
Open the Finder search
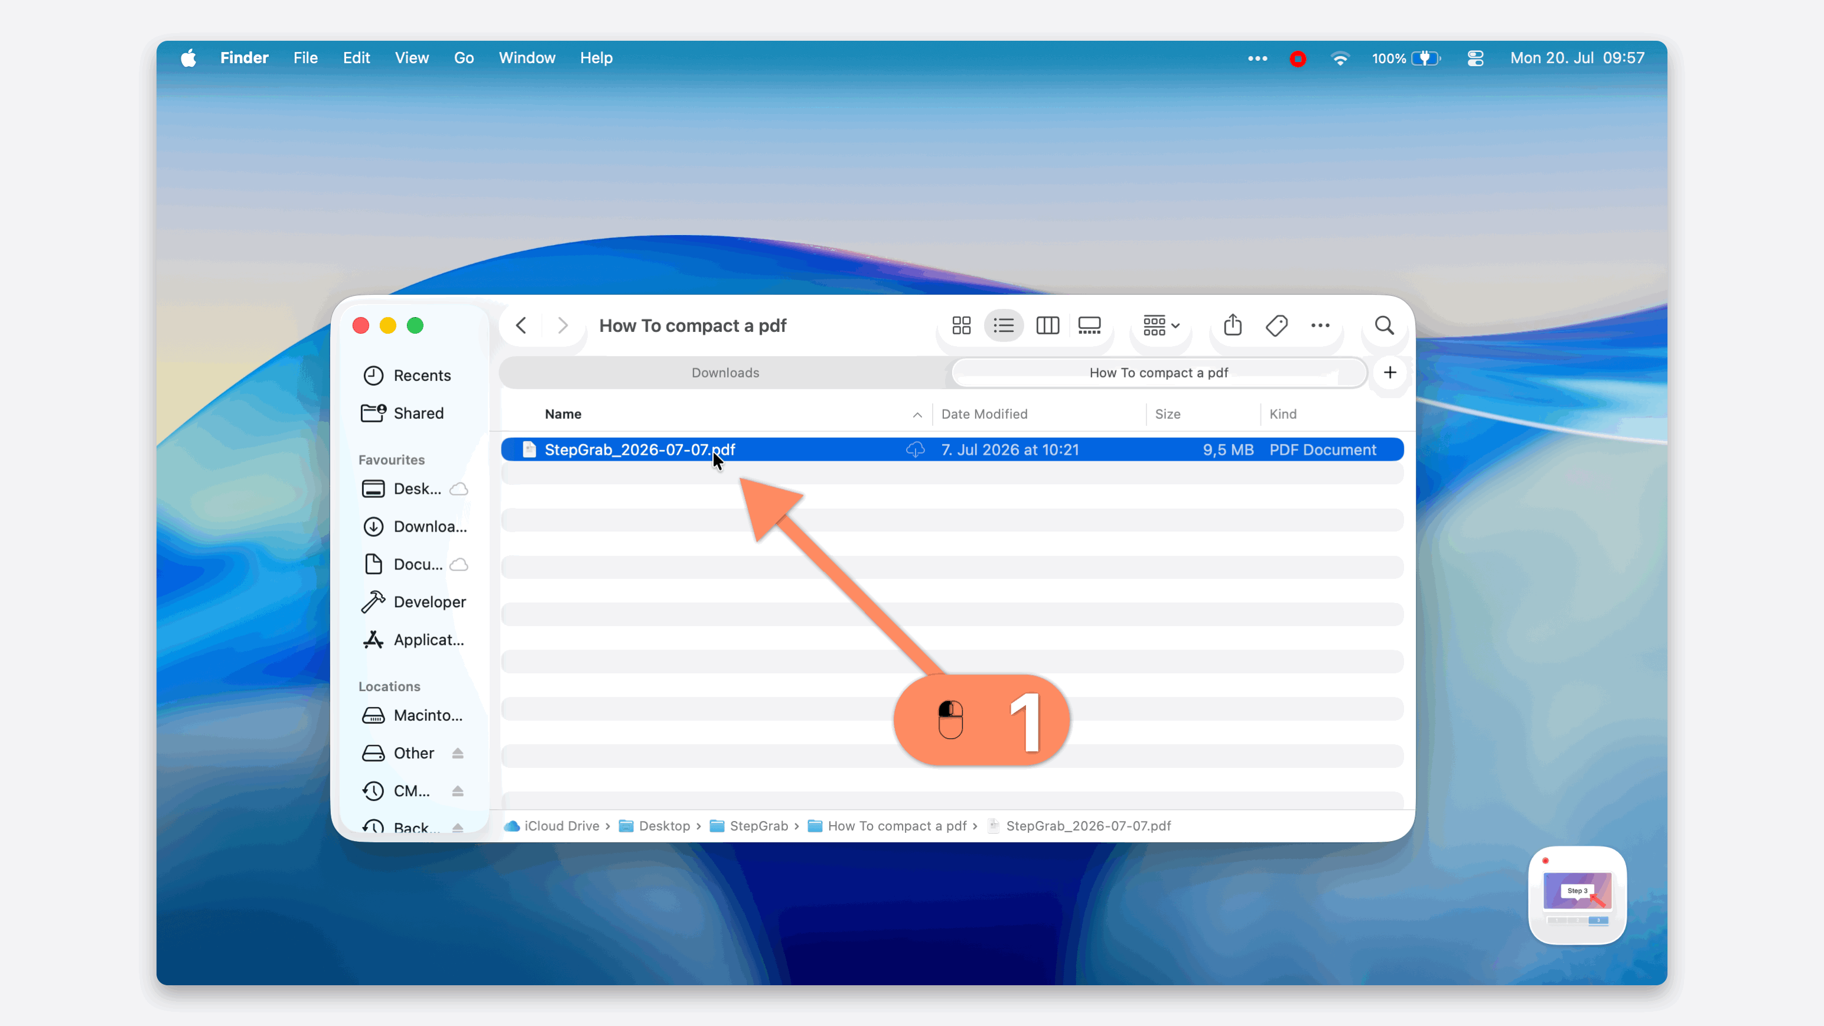pyautogui.click(x=1385, y=325)
